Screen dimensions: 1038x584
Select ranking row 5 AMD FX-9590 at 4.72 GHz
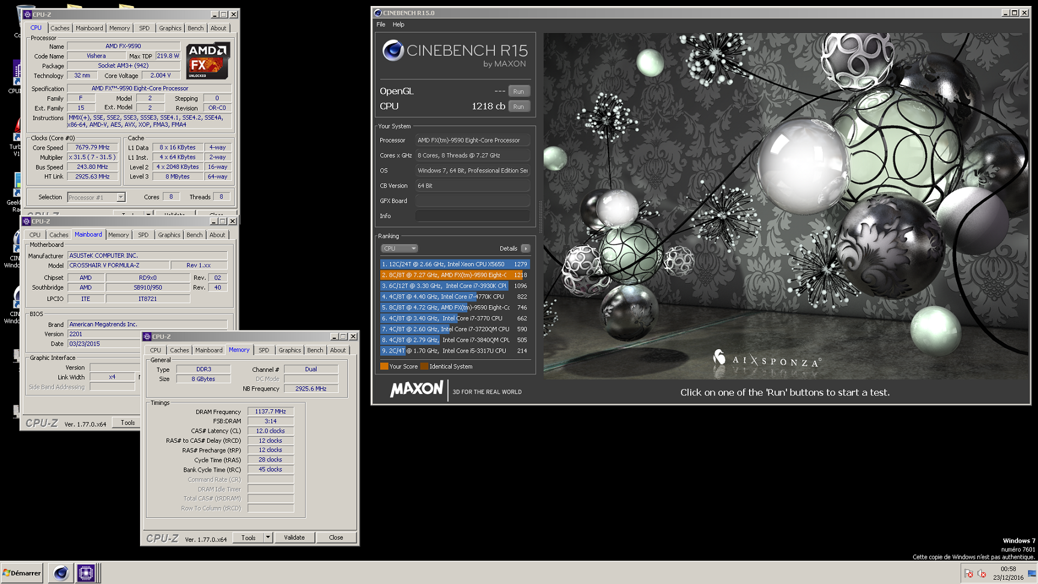pos(455,307)
